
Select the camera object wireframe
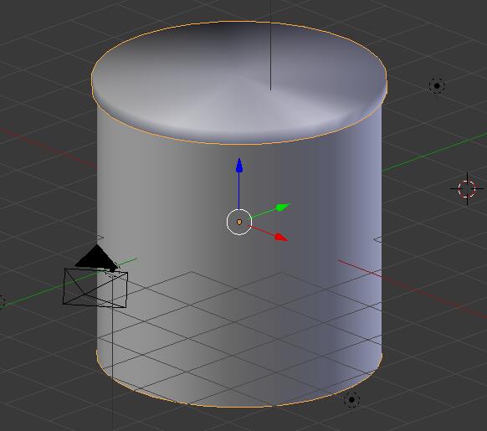click(x=95, y=288)
